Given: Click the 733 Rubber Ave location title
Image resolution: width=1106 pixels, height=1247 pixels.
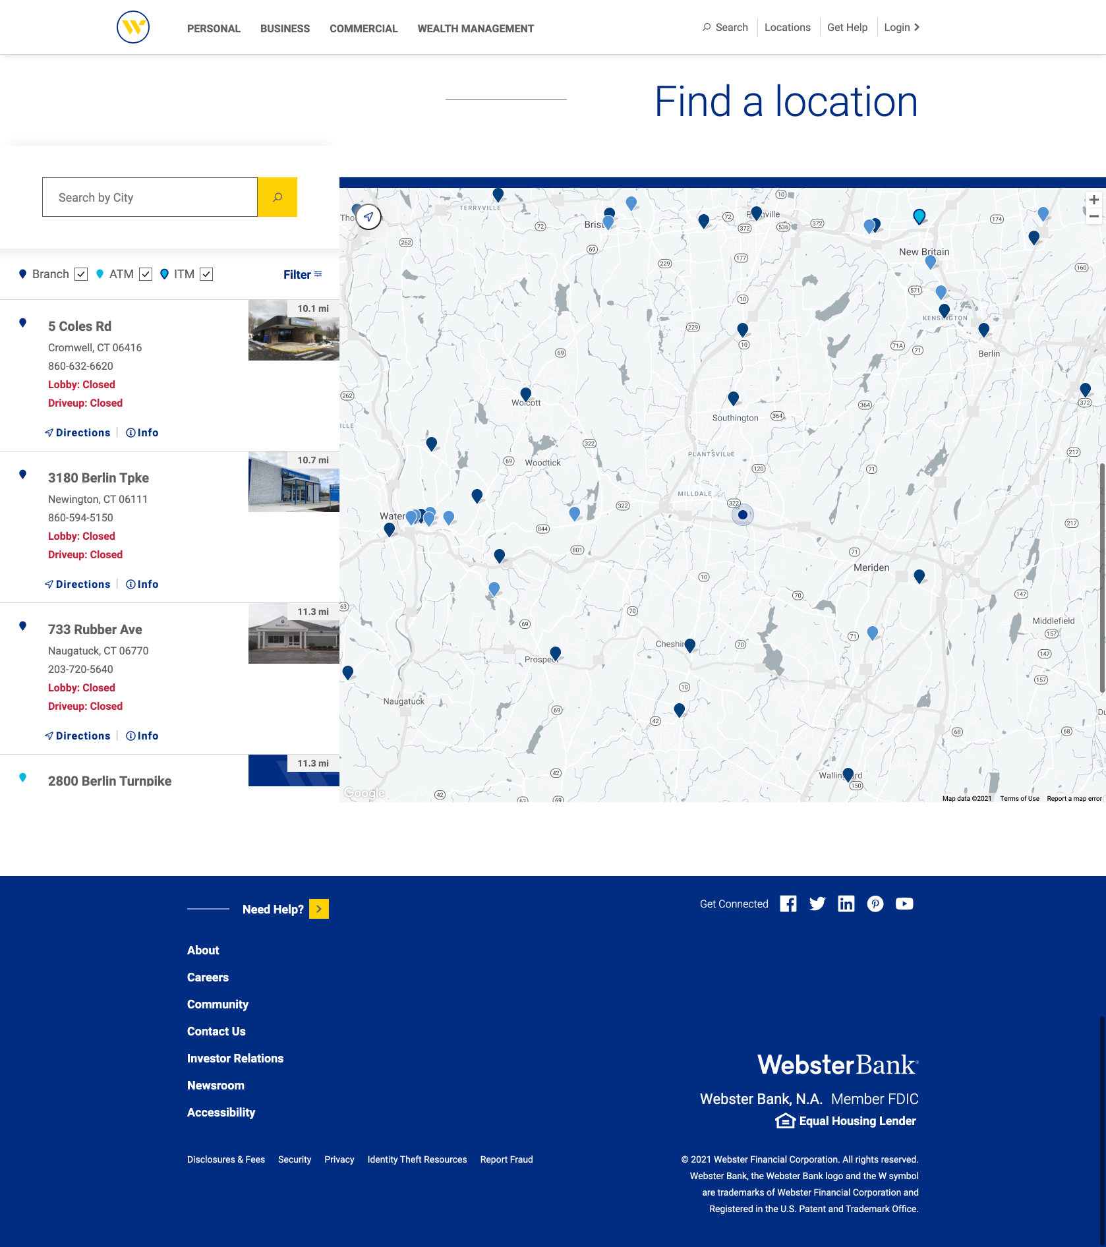Looking at the screenshot, I should point(95,629).
